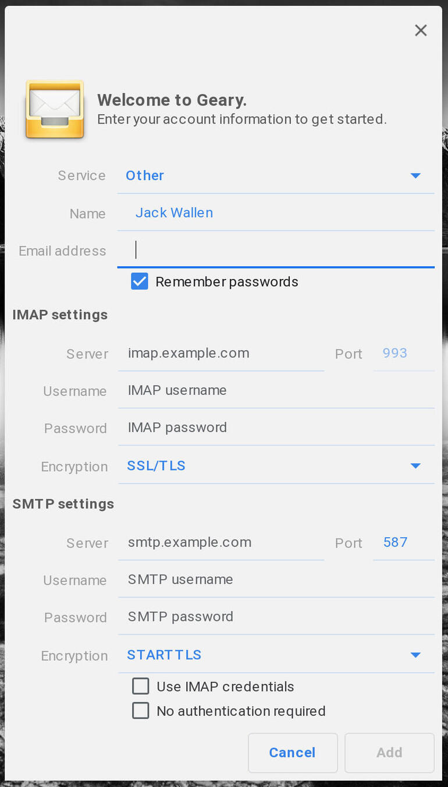Close the Geary welcome dialog
The width and height of the screenshot is (448, 787).
pyautogui.click(x=421, y=30)
